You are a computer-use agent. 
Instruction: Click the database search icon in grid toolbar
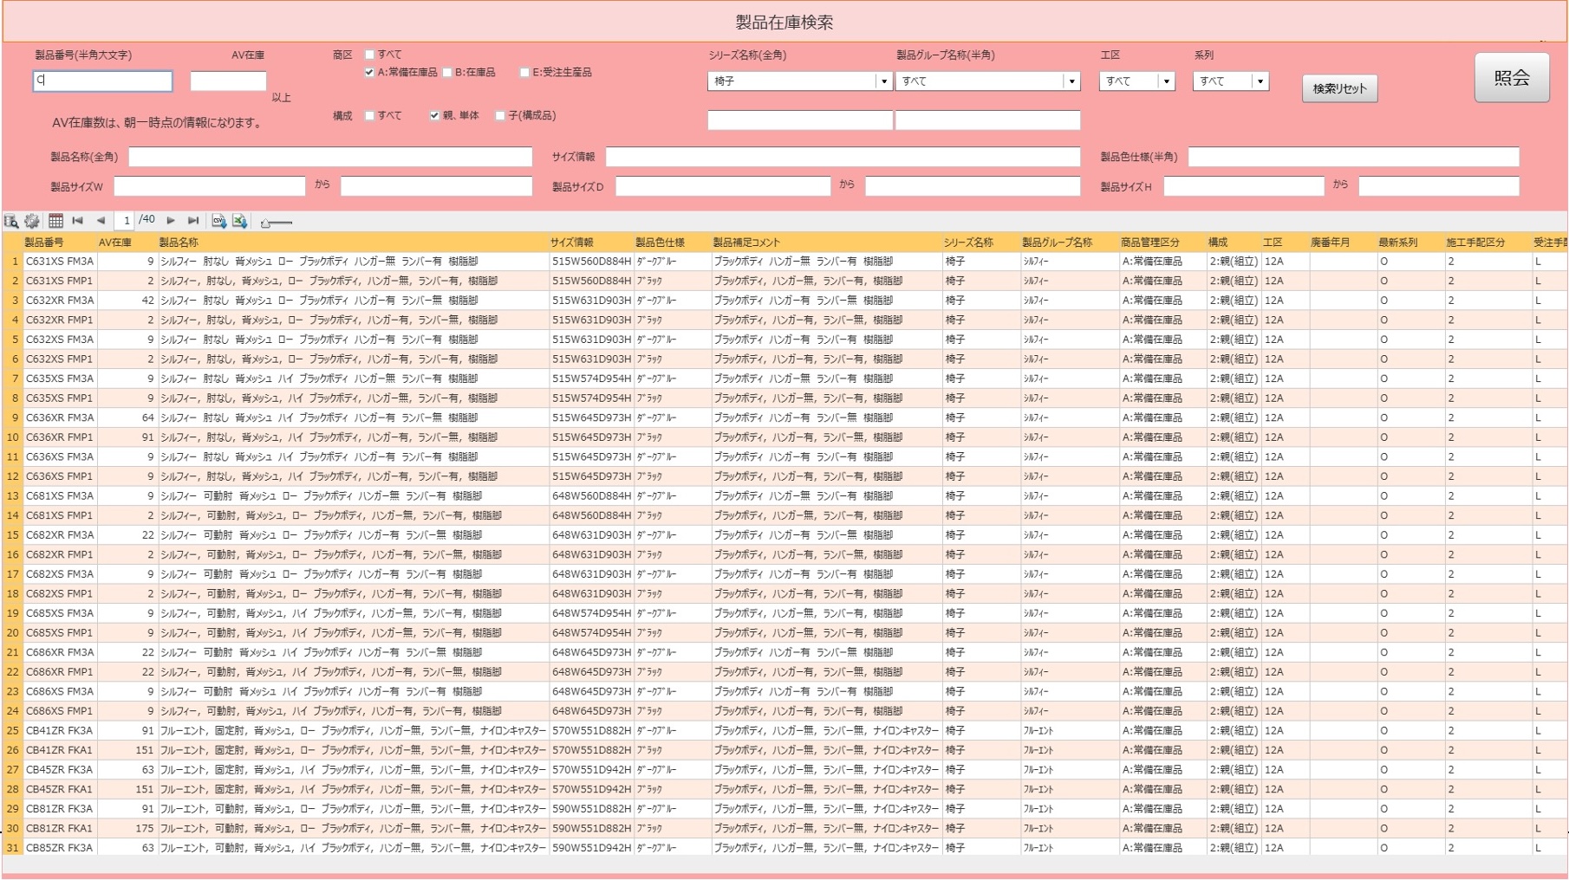click(11, 222)
